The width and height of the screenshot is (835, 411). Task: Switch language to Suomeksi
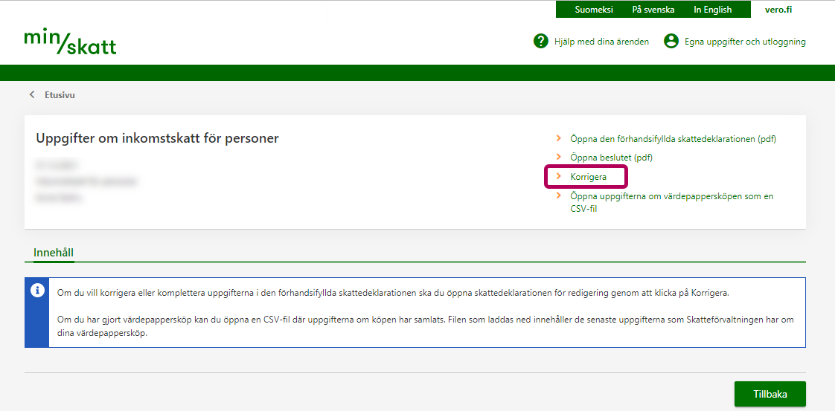(x=593, y=10)
